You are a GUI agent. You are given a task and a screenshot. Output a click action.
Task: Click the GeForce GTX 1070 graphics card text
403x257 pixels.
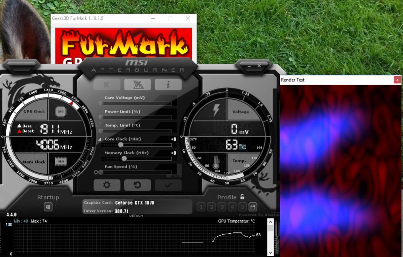pyautogui.click(x=135, y=203)
